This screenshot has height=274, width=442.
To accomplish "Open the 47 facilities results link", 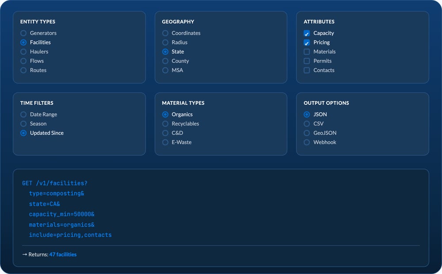I will (63, 255).
